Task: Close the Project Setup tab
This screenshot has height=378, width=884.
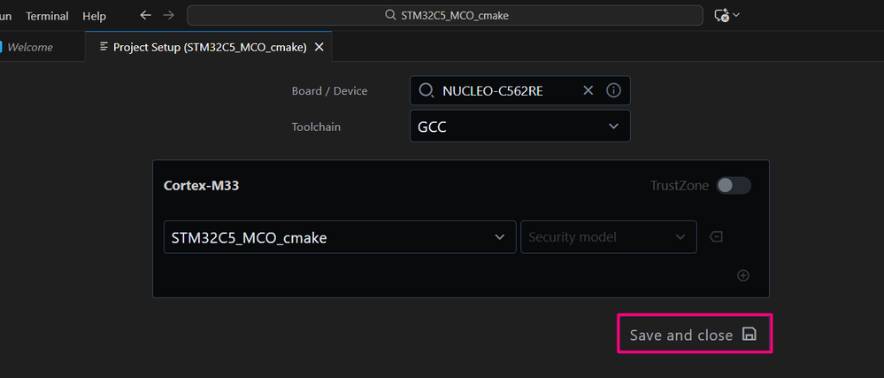Action: pyautogui.click(x=319, y=47)
